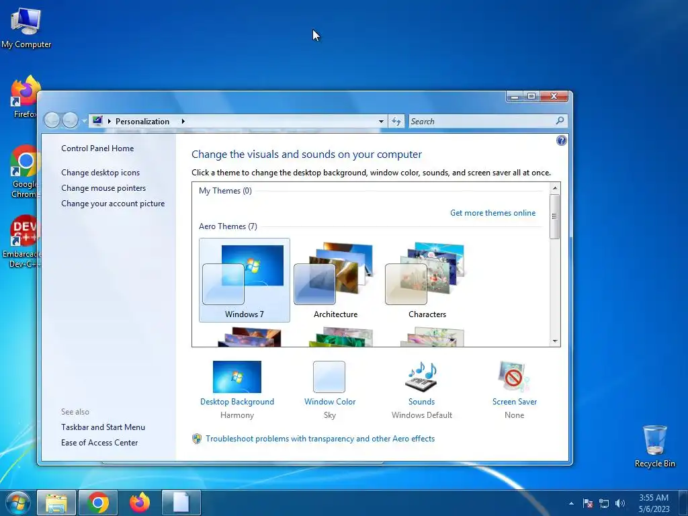Open Troubleshoot problems with transparency link

tap(320, 439)
